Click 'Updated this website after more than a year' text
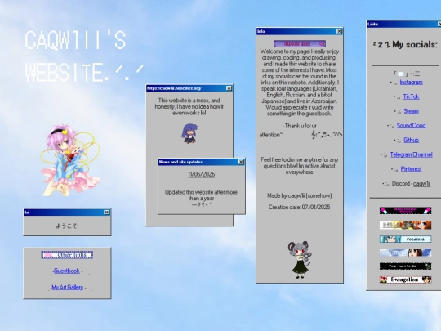The width and height of the screenshot is (441, 331). pyautogui.click(x=201, y=195)
